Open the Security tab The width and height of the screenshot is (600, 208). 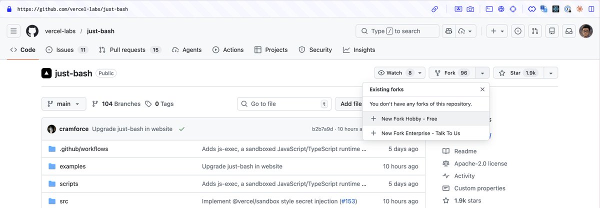pyautogui.click(x=315, y=50)
